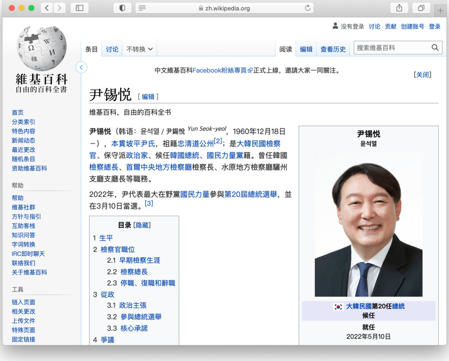Open 本貫坡平尹氏 link
This screenshot has width=449, height=361.
[133, 144]
